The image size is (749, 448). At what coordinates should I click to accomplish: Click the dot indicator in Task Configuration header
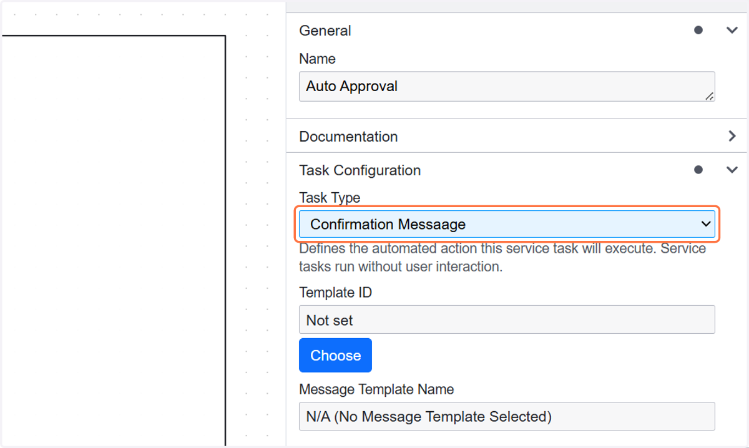pyautogui.click(x=698, y=170)
